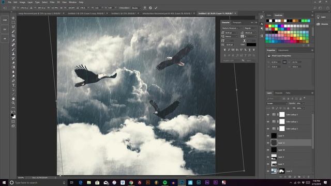331x186 pixels.
Task: Launch Microsoft Edge from taskbar
Action: pyautogui.click(x=81, y=182)
